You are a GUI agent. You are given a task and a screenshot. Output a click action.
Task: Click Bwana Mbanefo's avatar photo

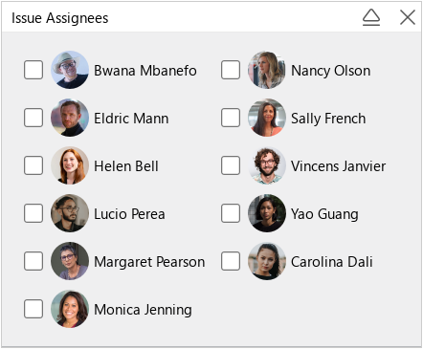(x=70, y=70)
